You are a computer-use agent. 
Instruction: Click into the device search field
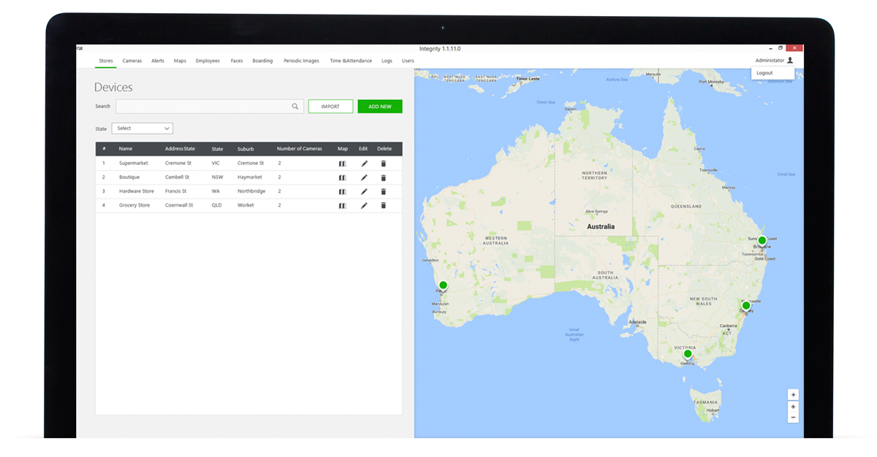click(203, 107)
